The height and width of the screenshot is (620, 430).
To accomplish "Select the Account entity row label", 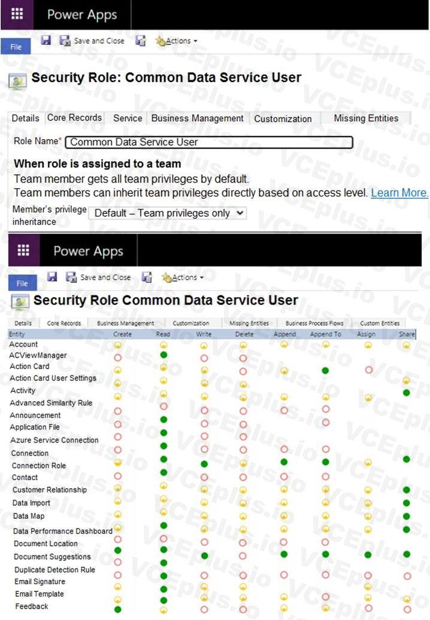I will (24, 344).
